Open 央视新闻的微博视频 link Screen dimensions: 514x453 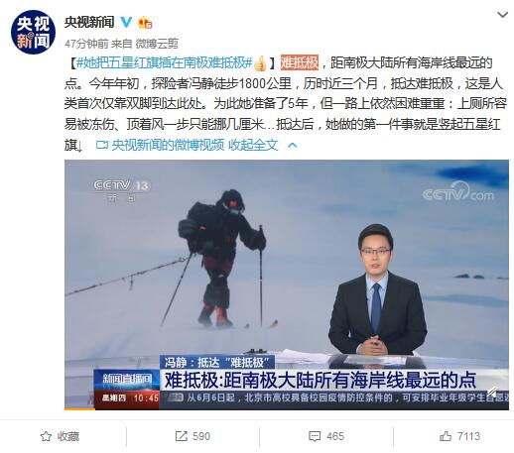coord(168,145)
